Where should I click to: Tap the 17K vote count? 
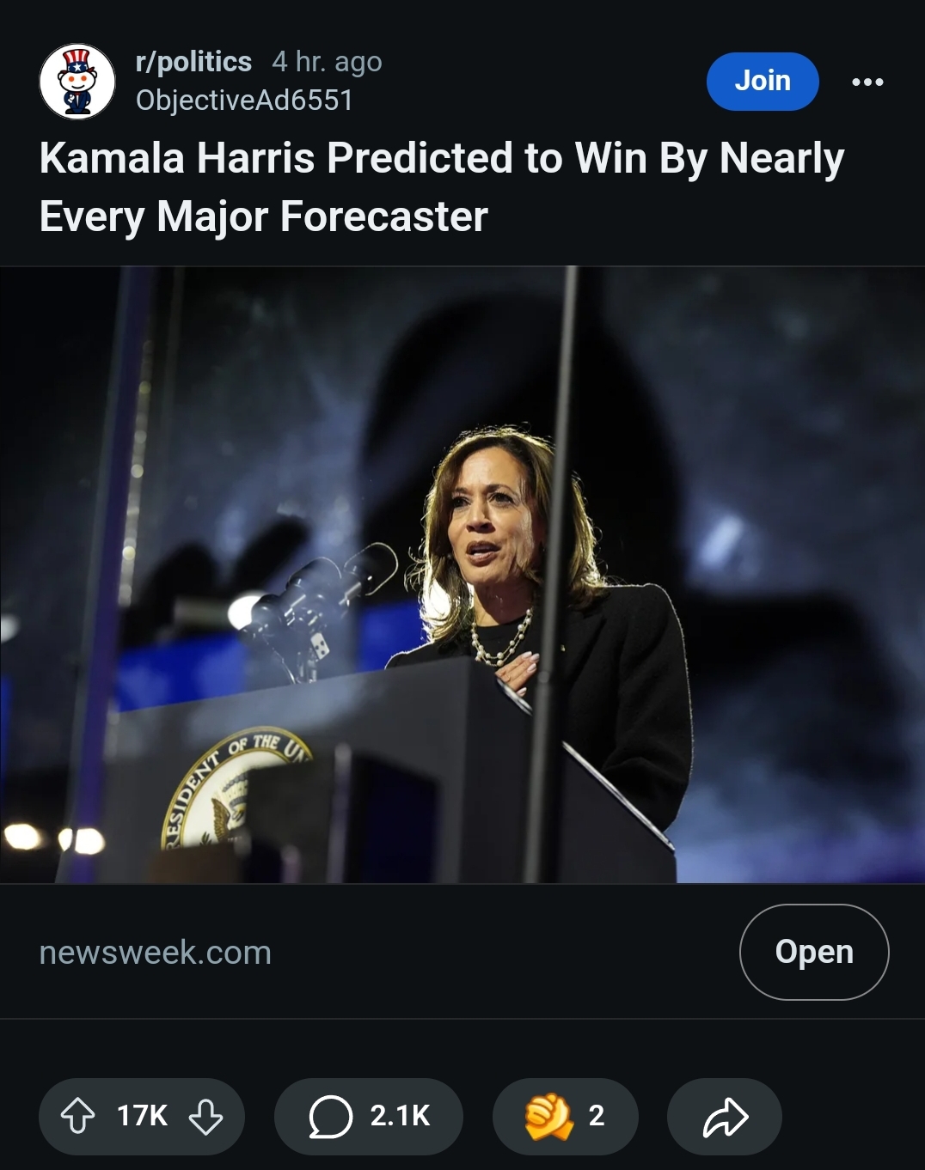142,1116
